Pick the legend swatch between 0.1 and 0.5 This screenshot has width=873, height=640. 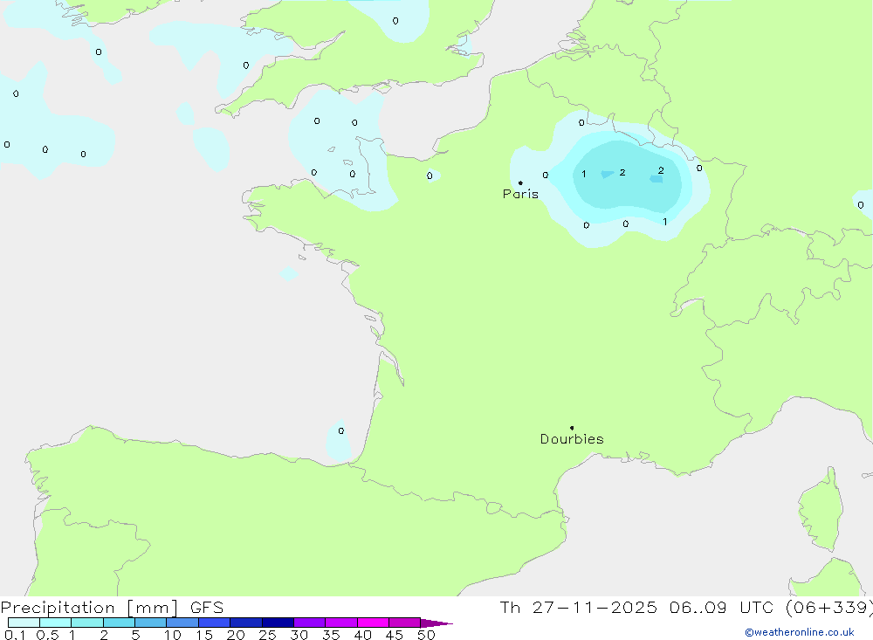[x=24, y=623]
